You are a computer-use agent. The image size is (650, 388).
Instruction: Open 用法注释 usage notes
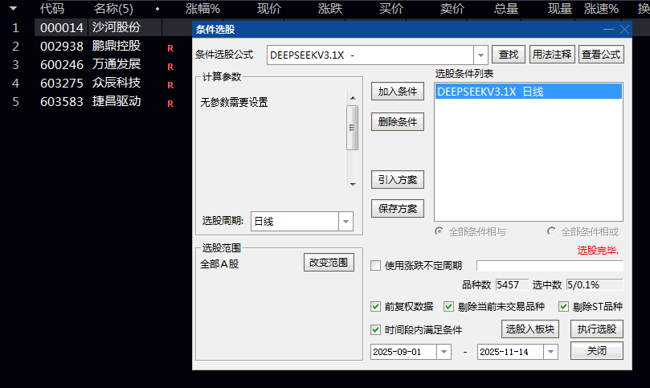tap(552, 55)
